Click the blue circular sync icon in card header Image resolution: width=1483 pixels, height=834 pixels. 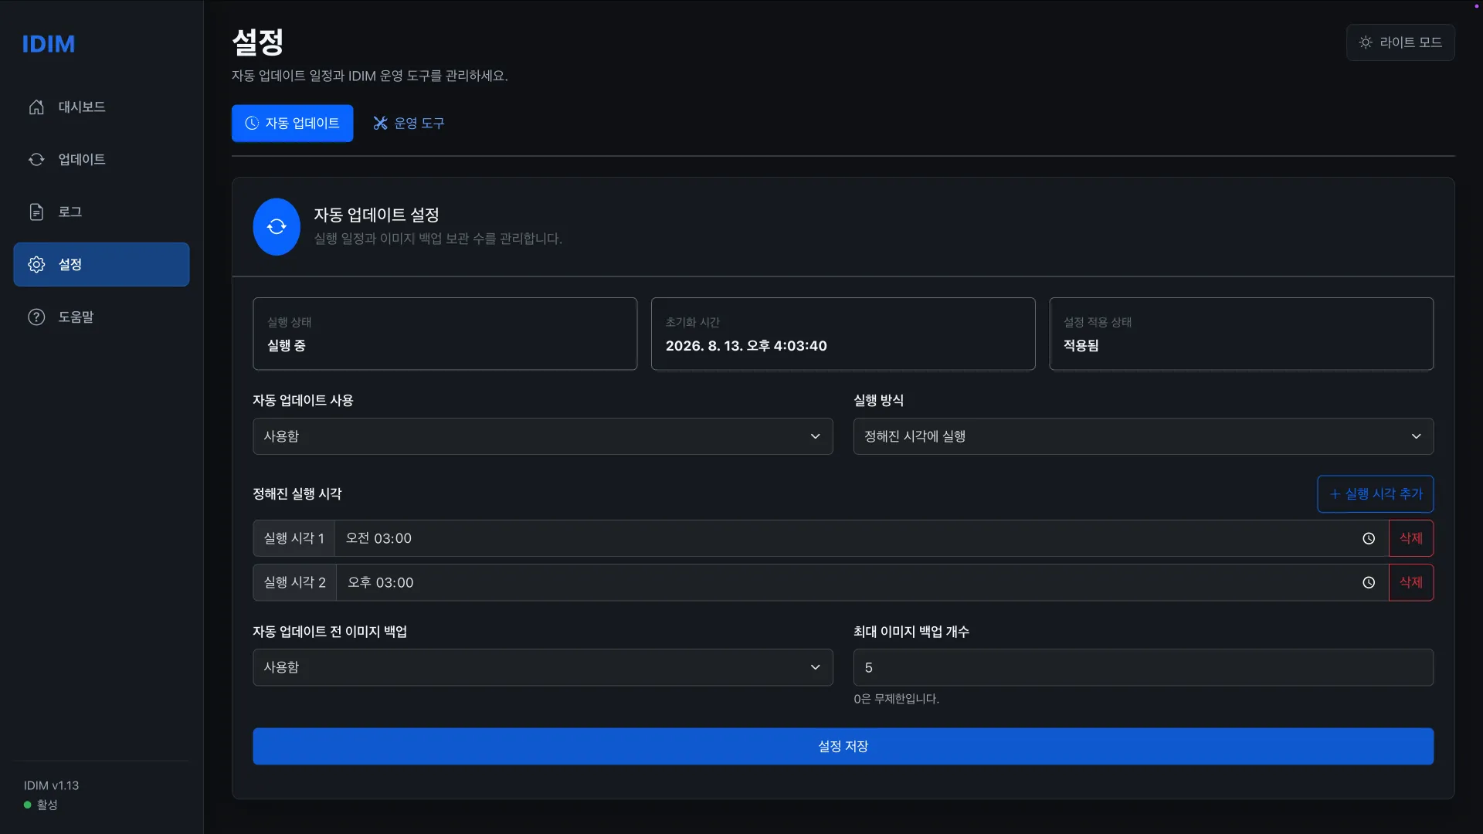(x=277, y=227)
